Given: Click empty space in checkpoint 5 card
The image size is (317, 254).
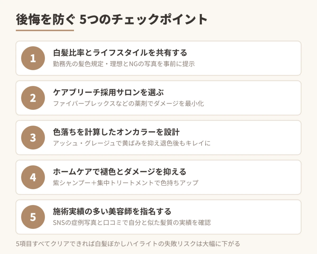Looking at the screenshot, I should pos(260,217).
